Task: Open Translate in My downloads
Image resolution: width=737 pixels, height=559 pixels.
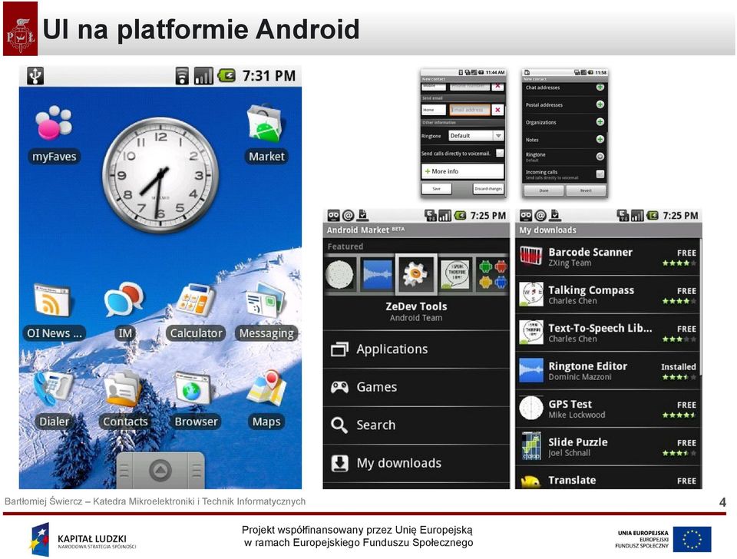Action: point(608,478)
